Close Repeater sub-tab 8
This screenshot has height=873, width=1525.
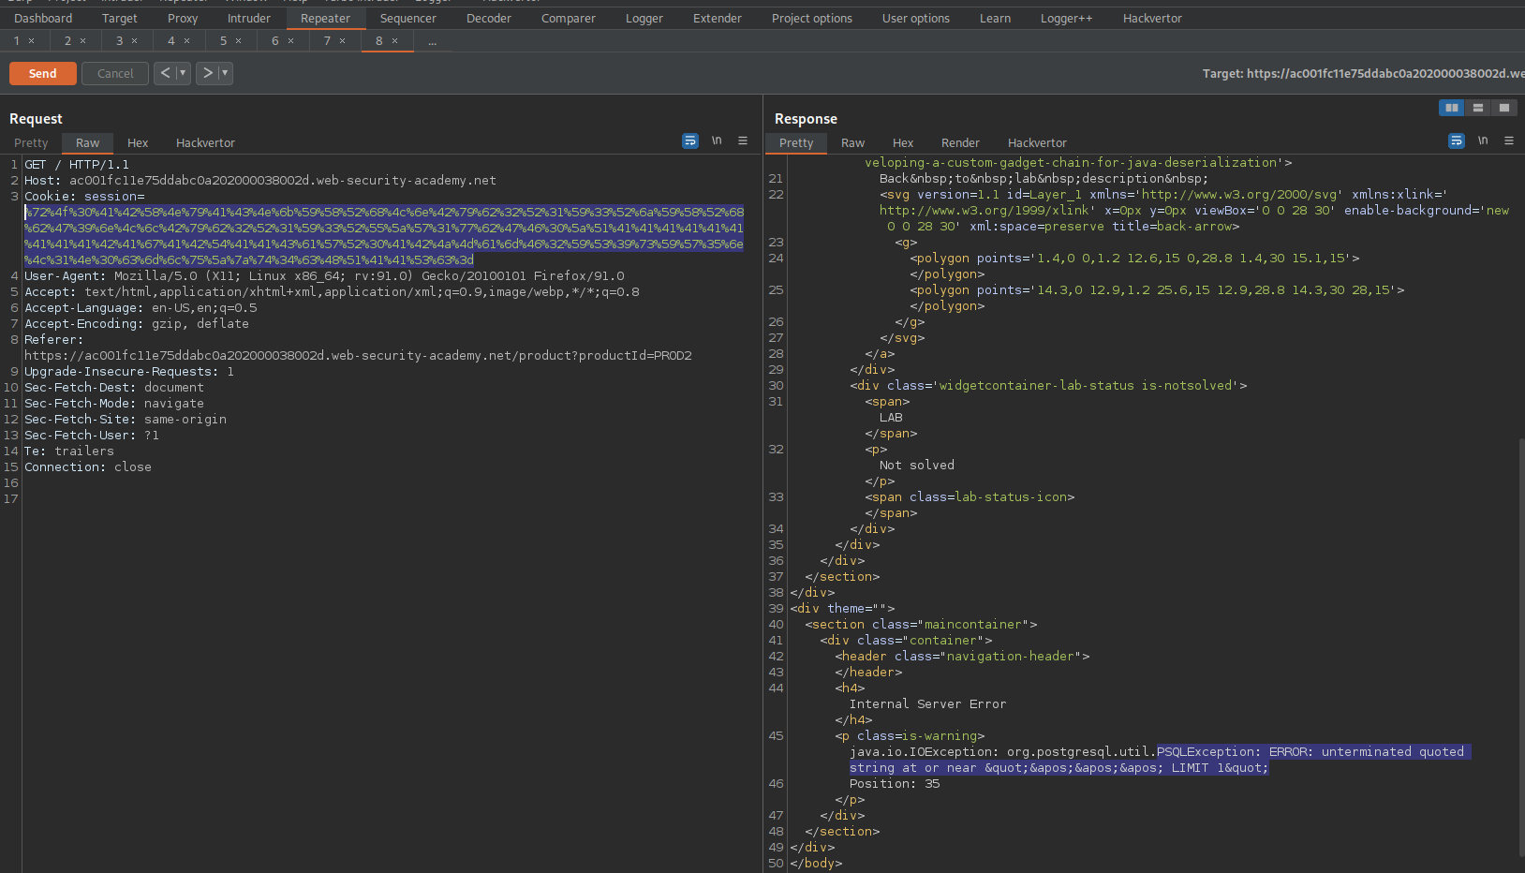click(x=394, y=41)
